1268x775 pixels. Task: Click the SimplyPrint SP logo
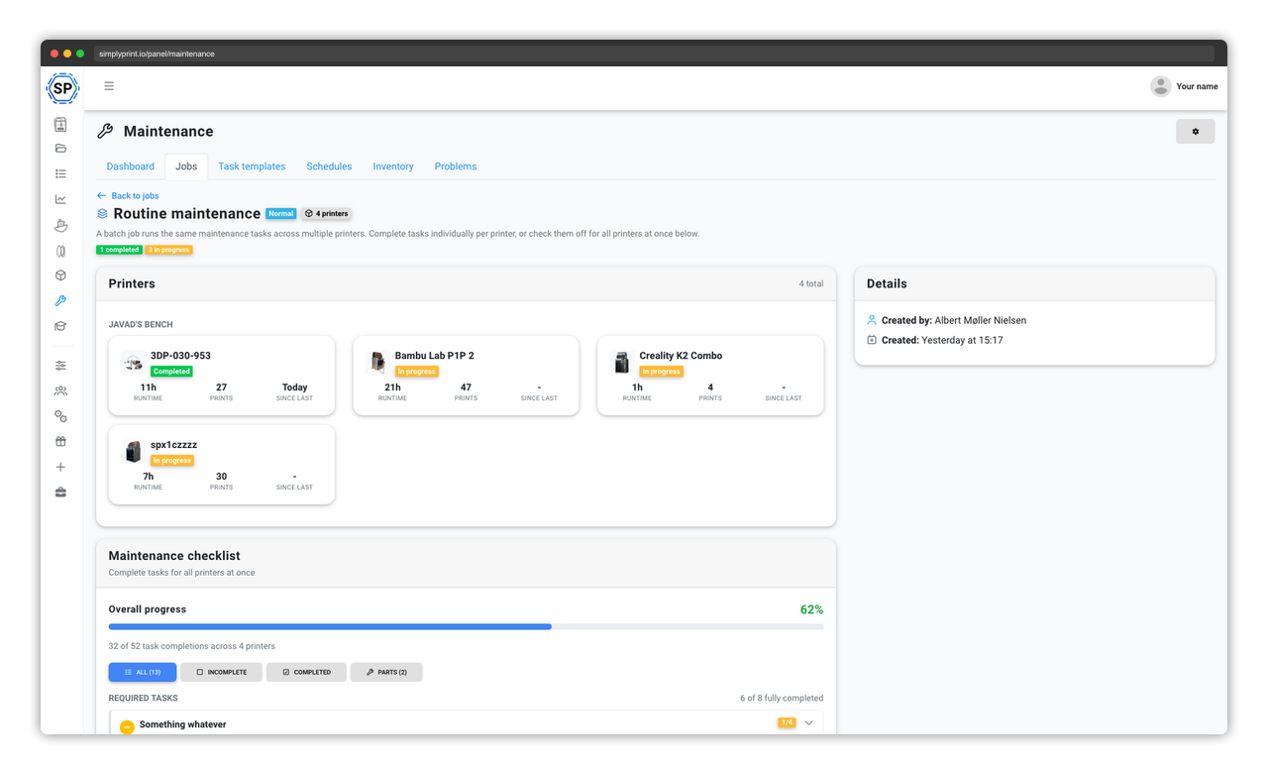(61, 88)
